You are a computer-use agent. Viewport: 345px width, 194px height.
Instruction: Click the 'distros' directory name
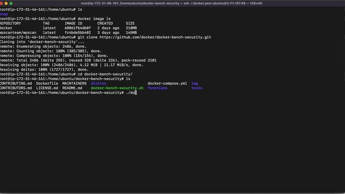(x=98, y=84)
